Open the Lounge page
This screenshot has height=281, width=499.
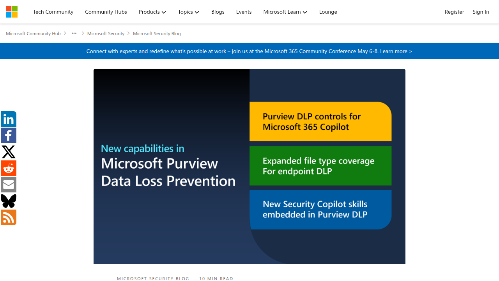click(328, 12)
